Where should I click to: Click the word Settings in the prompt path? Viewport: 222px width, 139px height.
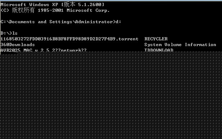pos(61,22)
